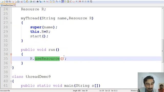Click 'myThread' constructor name on line 26
164x92 pixels.
(x=30, y=18)
